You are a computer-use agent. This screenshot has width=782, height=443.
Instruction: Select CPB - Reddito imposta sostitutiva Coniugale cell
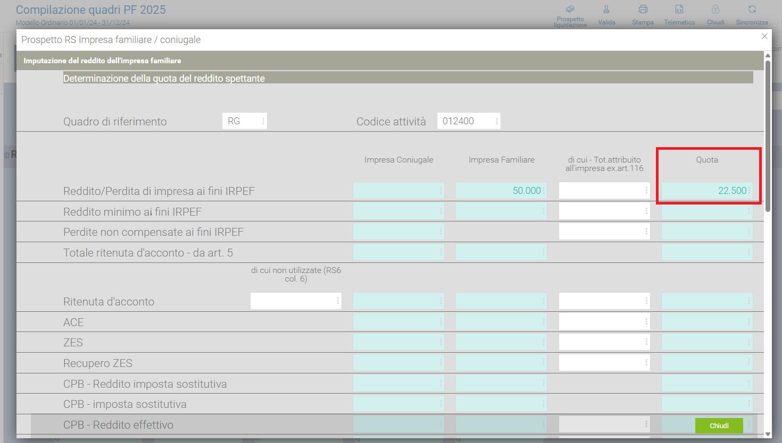(398, 384)
